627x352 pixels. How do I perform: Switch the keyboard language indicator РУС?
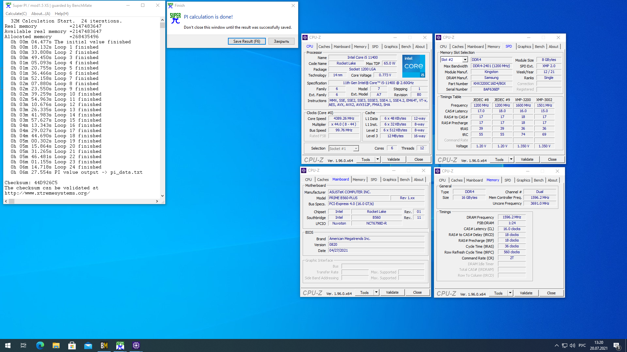[x=582, y=345]
